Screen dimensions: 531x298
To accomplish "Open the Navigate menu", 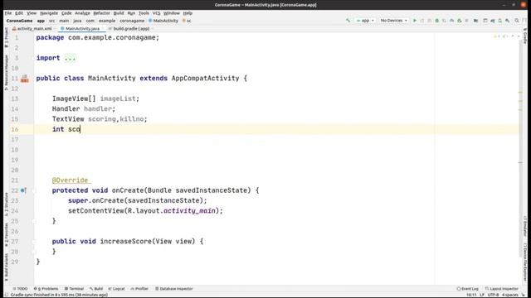I will tap(49, 13).
